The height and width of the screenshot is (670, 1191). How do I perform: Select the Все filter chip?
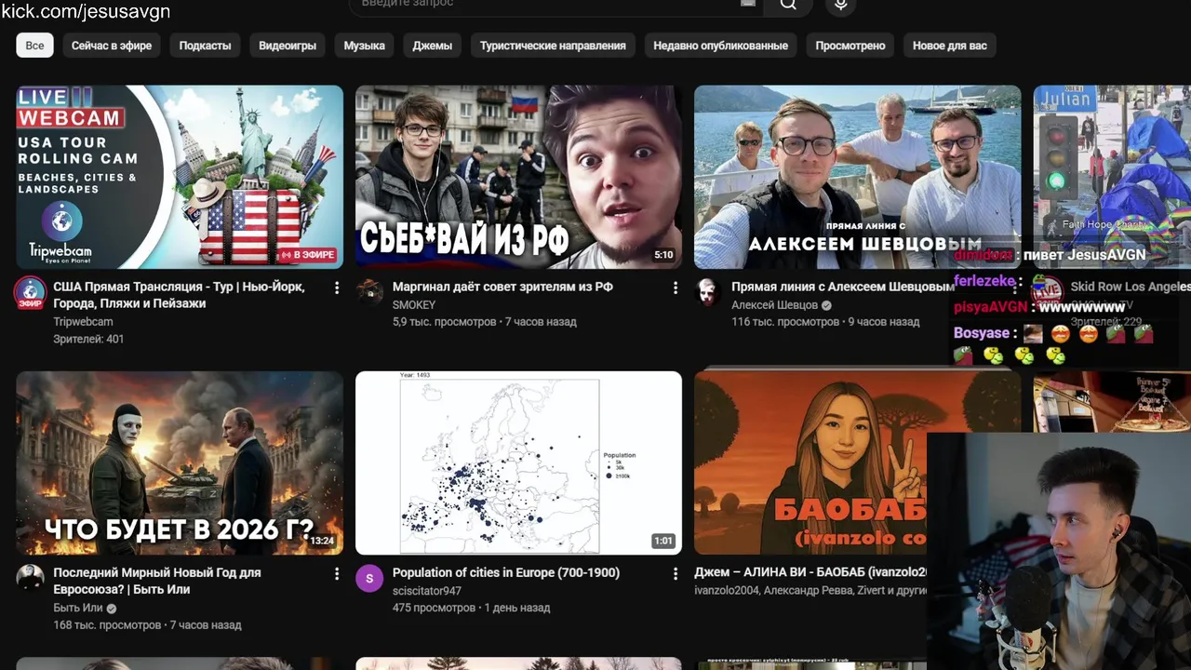(34, 46)
